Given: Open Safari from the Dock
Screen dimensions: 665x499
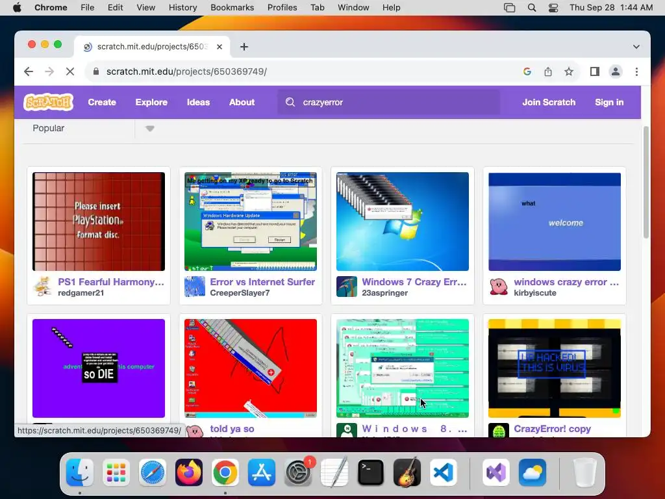Looking at the screenshot, I should tap(152, 472).
